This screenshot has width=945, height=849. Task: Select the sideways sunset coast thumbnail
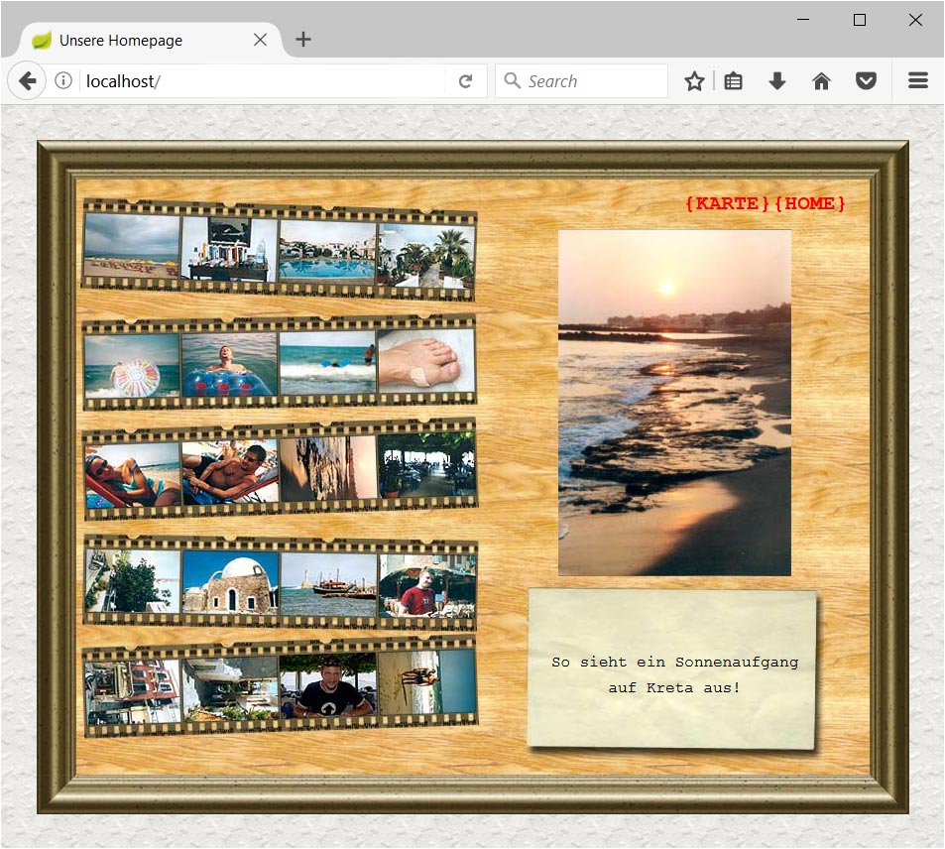[328, 468]
